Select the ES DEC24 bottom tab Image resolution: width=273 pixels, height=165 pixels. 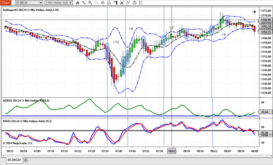click(x=14, y=160)
